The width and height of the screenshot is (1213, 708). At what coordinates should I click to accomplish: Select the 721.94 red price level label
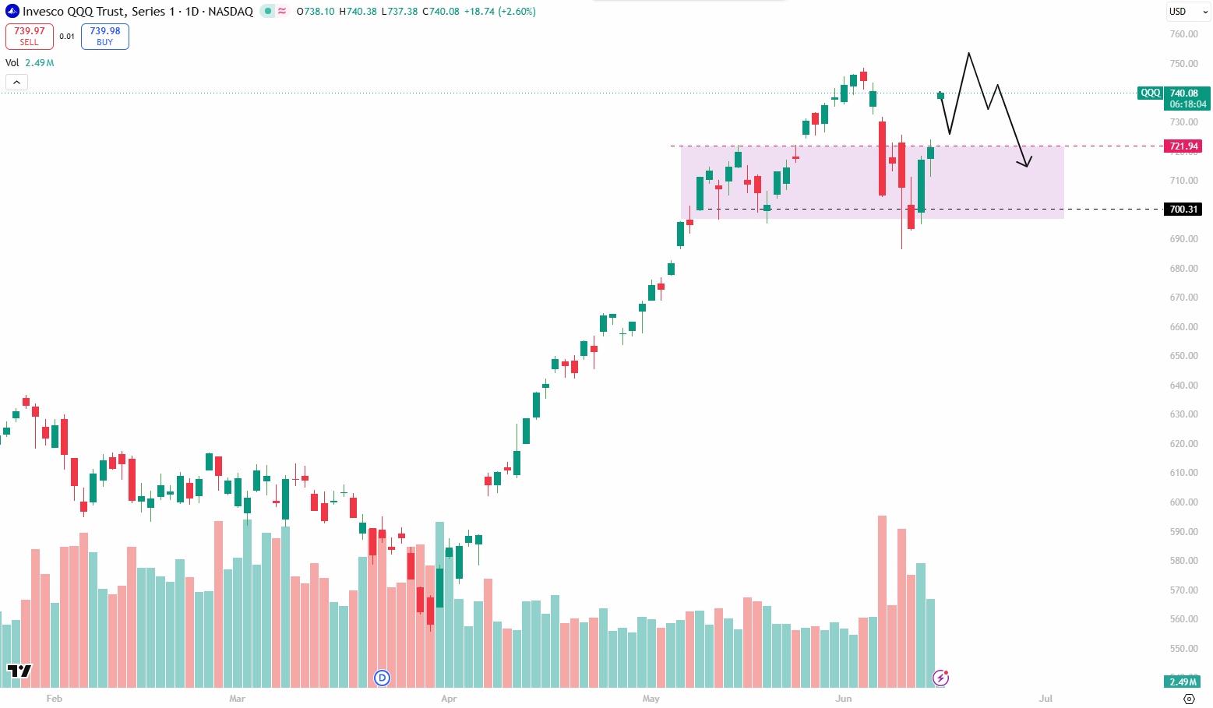pyautogui.click(x=1183, y=146)
